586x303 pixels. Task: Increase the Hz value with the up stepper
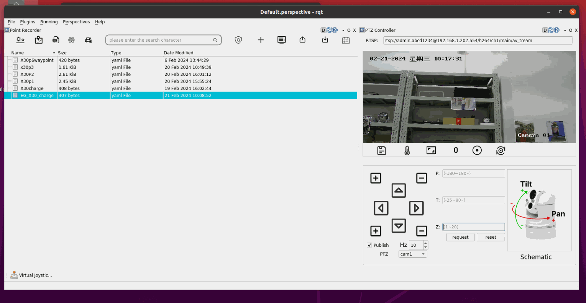425,243
